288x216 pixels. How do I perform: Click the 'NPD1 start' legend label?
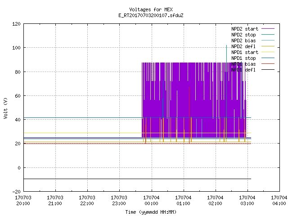tap(245, 52)
